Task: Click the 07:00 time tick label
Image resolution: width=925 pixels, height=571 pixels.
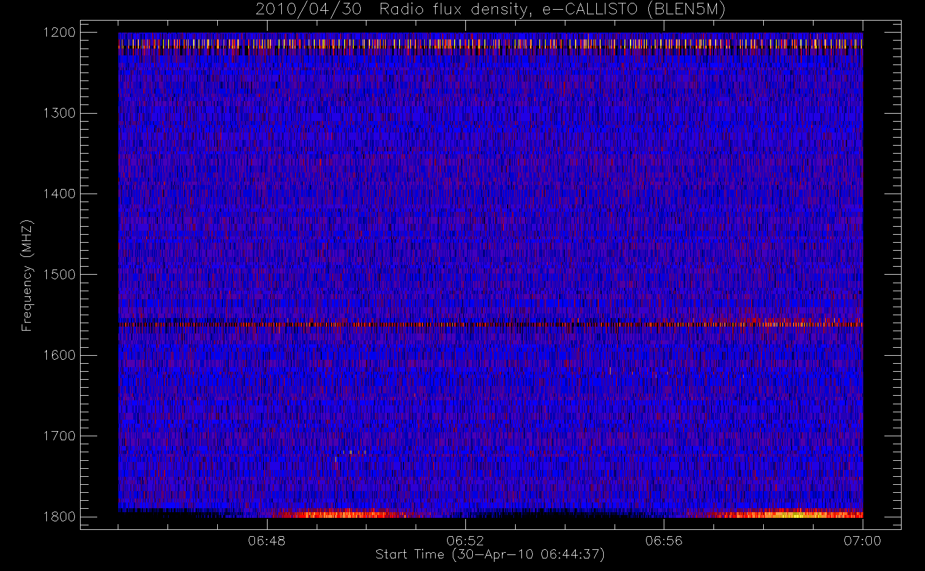Action: [862, 541]
